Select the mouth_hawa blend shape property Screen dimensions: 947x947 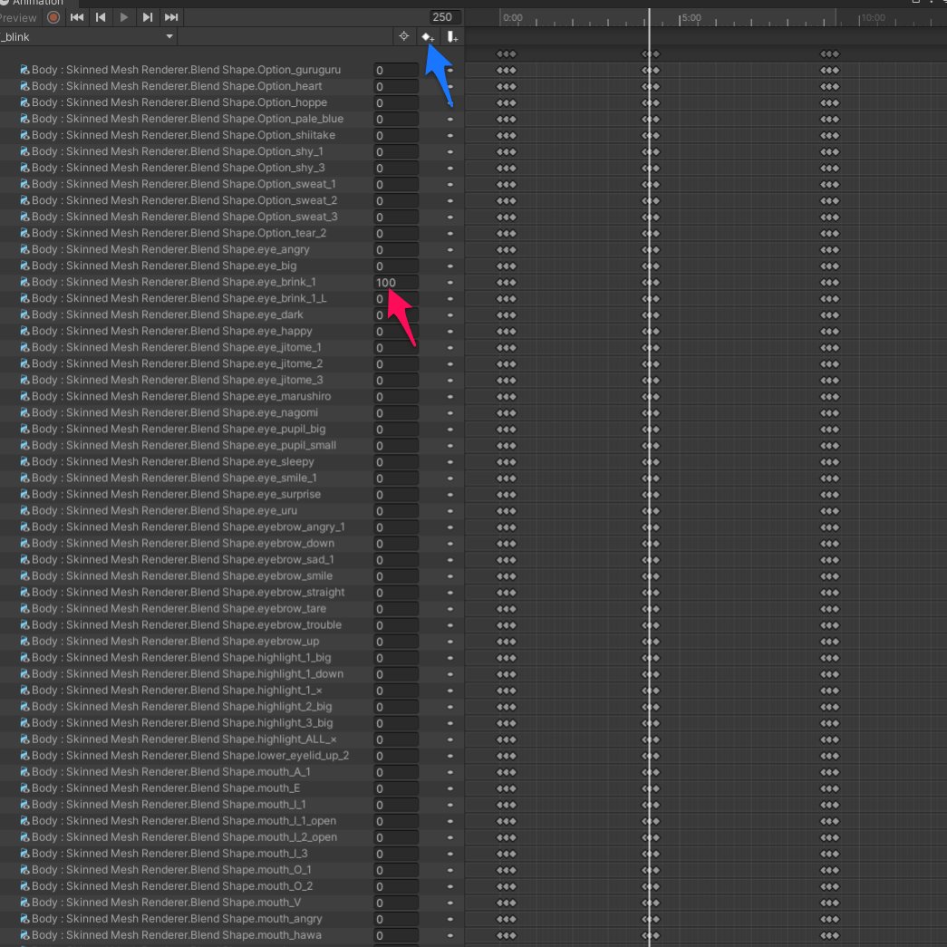tap(177, 935)
